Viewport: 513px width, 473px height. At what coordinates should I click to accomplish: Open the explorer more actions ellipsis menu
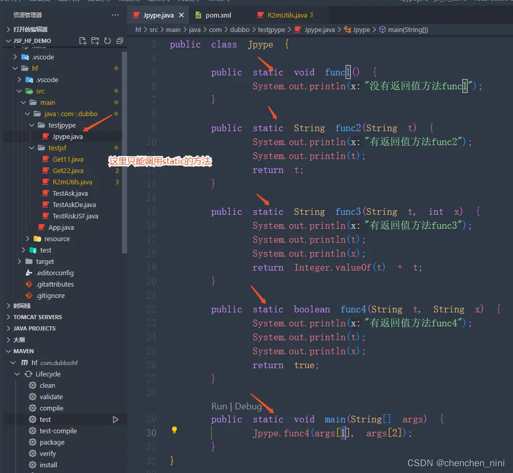[x=115, y=15]
